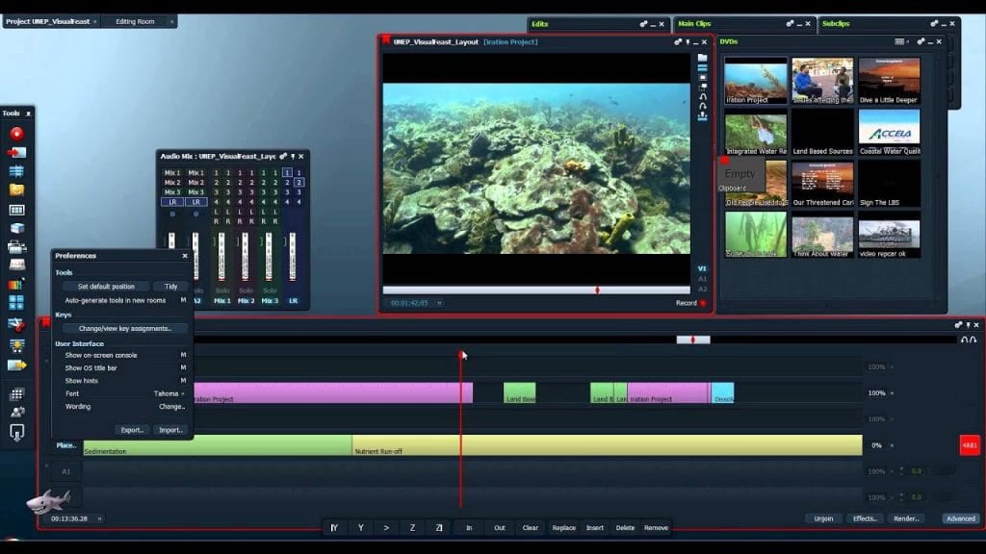Open dropdown beside 0% track level
Viewport: 986px width, 554px height.
click(892, 445)
